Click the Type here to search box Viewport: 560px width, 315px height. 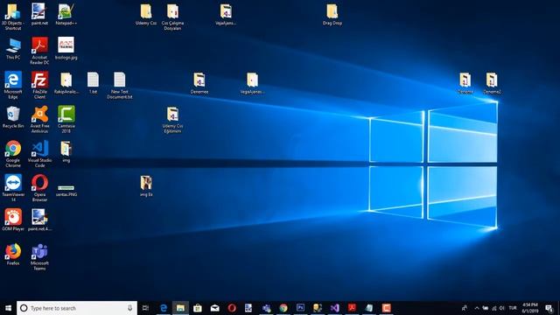tap(77, 308)
